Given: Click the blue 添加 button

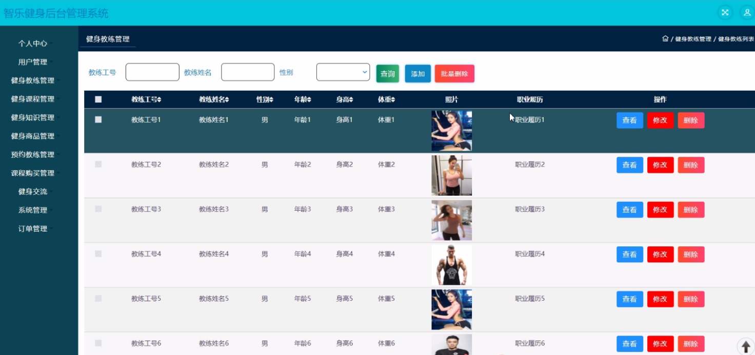Looking at the screenshot, I should pyautogui.click(x=418, y=74).
